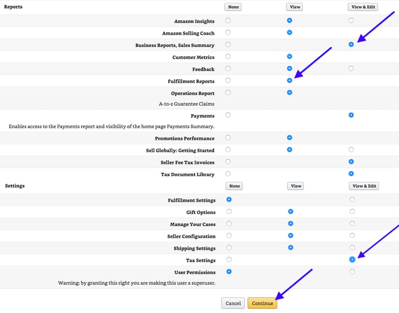
Task: Select View & Edit for Business Reports, Sales Summary
Action: [351, 45]
